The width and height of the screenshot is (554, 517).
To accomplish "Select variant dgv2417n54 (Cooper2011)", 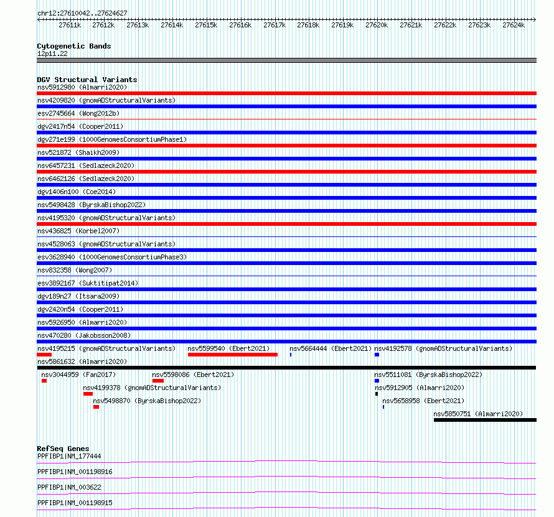I will click(80, 126).
